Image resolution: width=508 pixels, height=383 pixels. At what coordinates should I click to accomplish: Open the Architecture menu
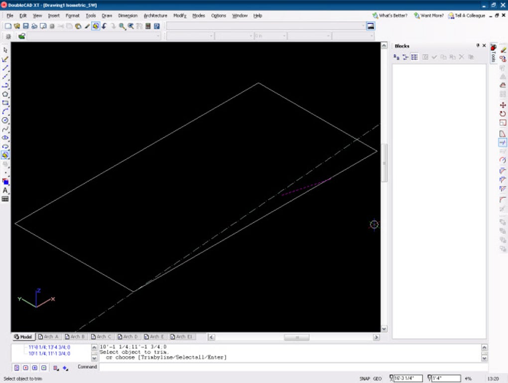coord(155,15)
